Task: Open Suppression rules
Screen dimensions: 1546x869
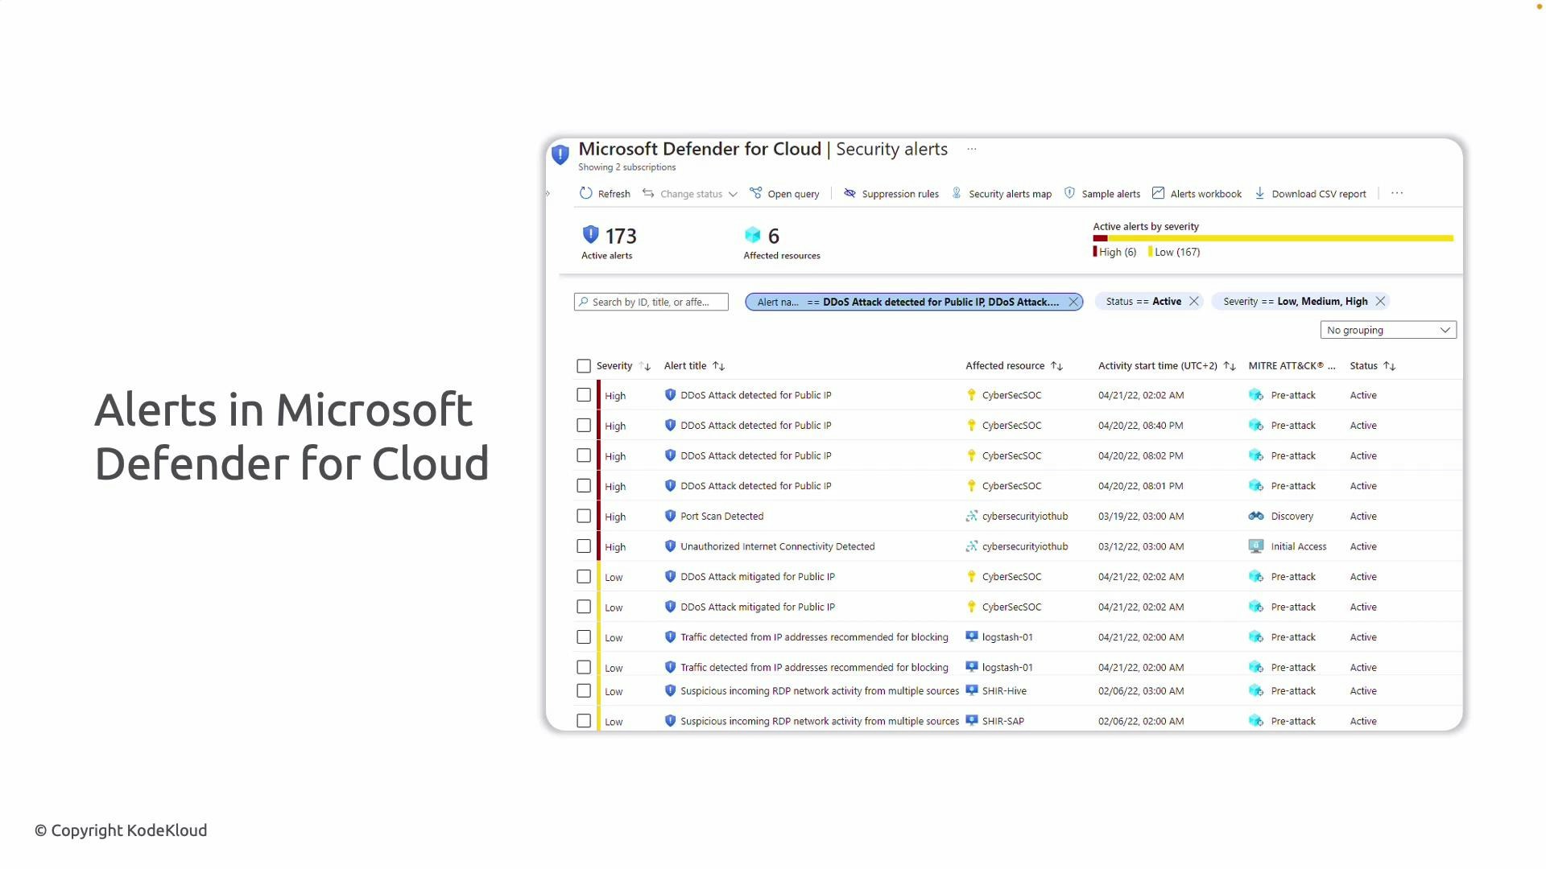Action: [891, 193]
